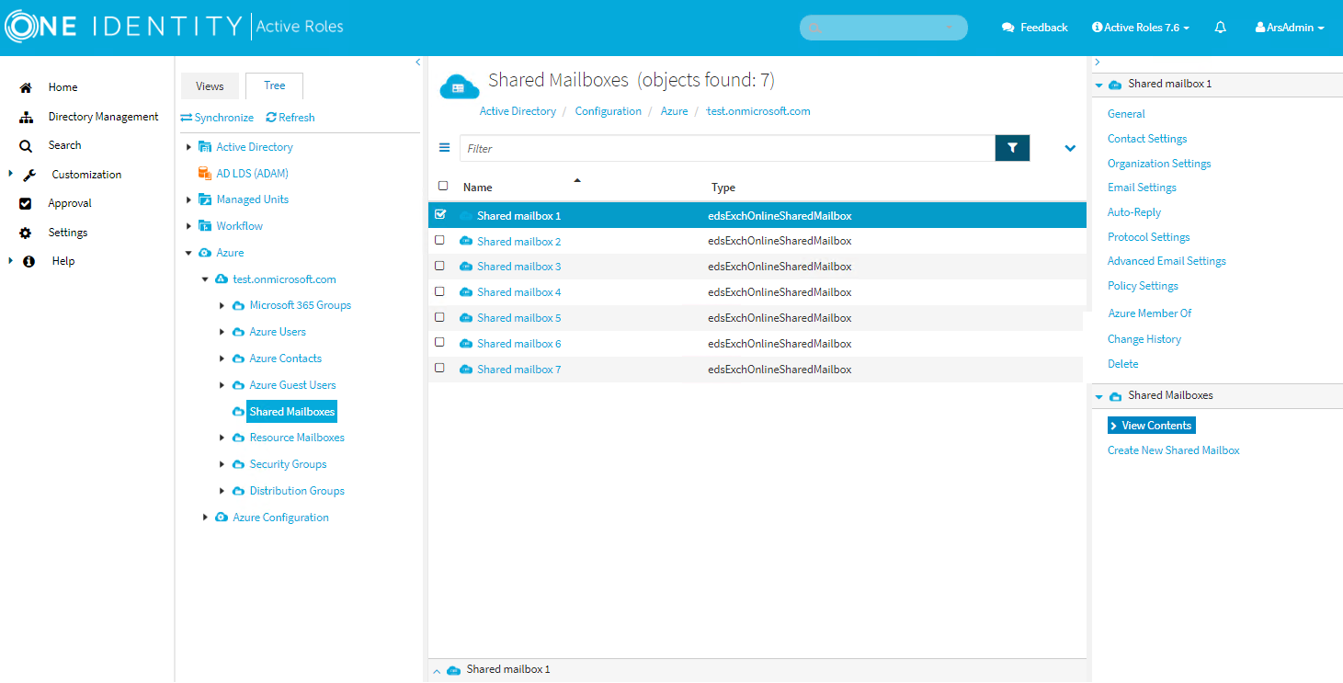This screenshot has width=1343, height=683.
Task: Open the General command
Action: pos(1126,114)
